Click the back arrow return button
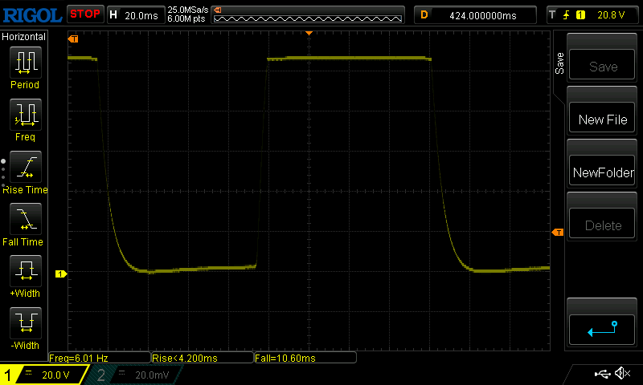643x385 pixels. click(x=603, y=329)
